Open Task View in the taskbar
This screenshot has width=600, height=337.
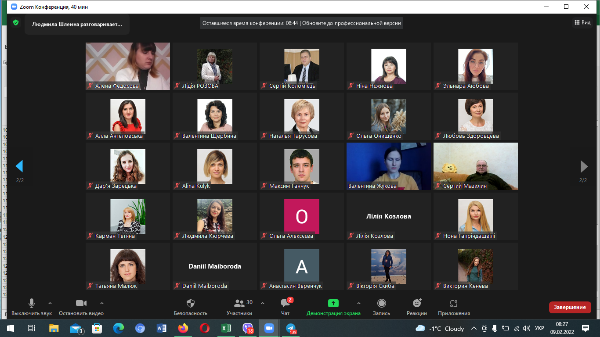click(x=31, y=328)
